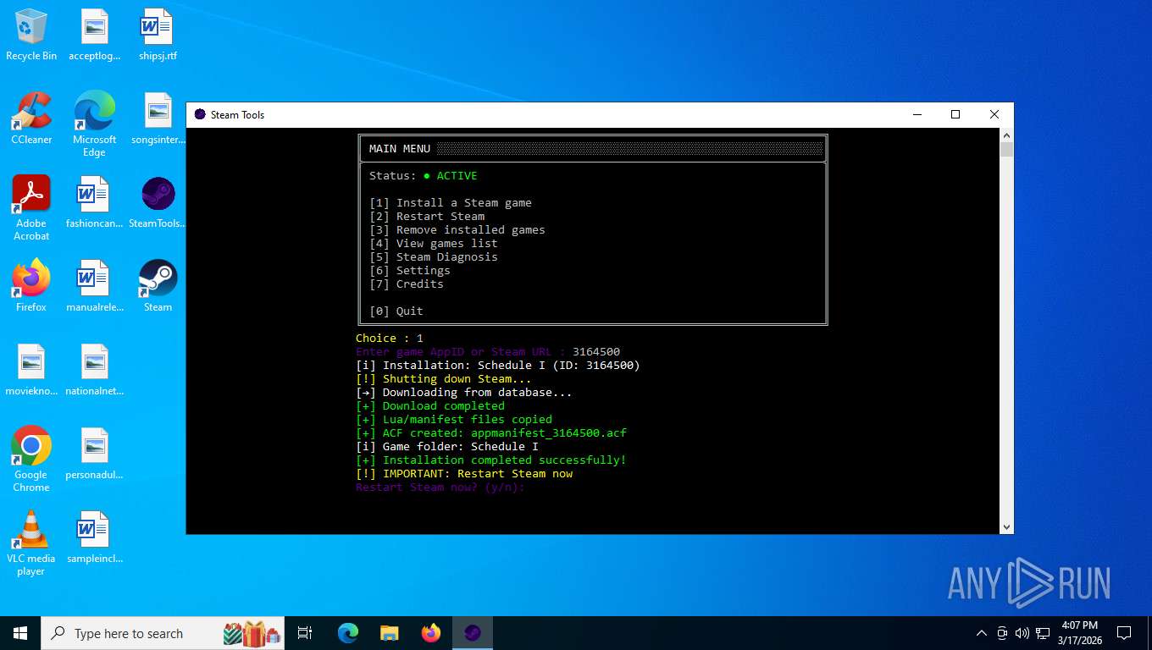Click the '[0] Quit' menu line
The image size is (1152, 650).
396,311
